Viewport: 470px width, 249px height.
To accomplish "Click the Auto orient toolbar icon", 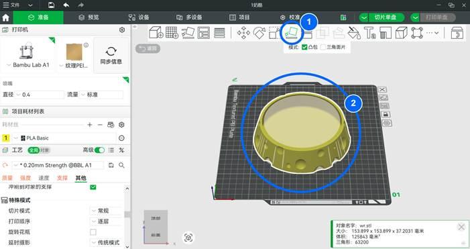I will pos(188,32).
